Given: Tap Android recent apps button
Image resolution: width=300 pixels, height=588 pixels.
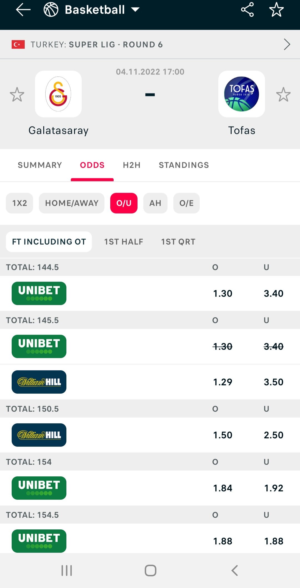Looking at the screenshot, I should (67, 571).
